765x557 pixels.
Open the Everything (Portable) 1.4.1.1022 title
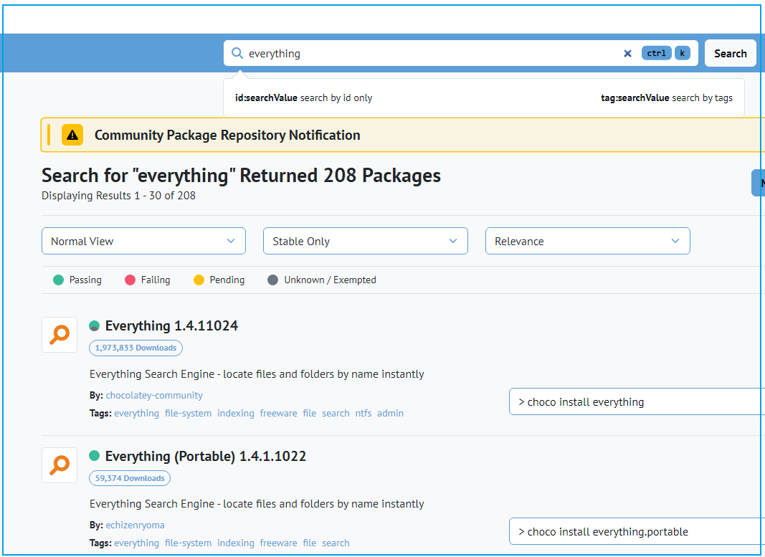pos(206,456)
